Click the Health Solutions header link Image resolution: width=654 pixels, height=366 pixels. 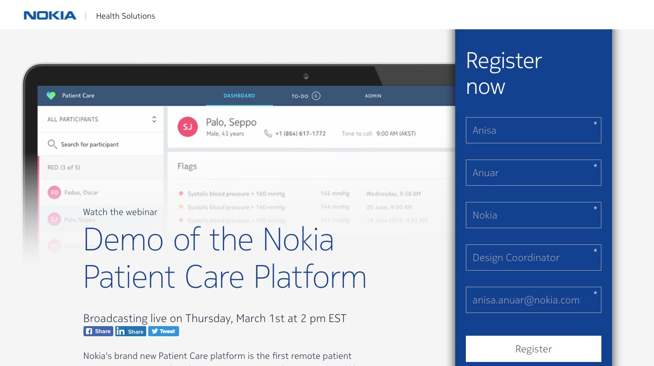pyautogui.click(x=125, y=16)
